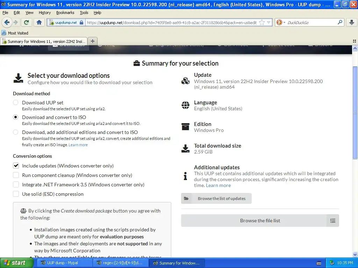This screenshot has height=268, width=358.
Task: Select Download, add additional editions option
Action: pyautogui.click(x=15, y=132)
